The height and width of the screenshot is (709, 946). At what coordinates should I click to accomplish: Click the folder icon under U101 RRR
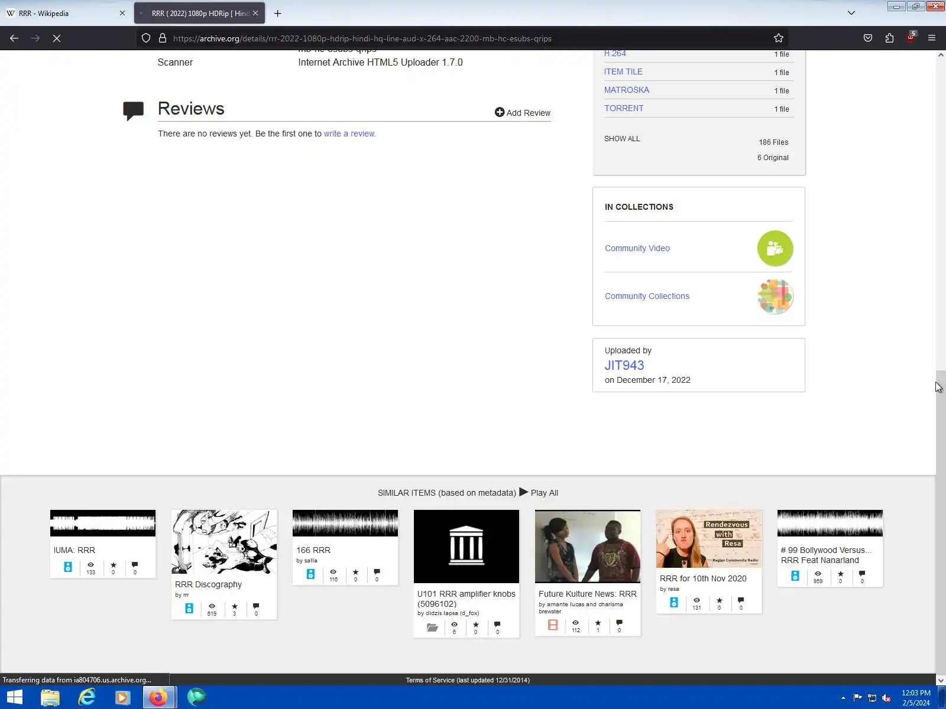tap(432, 627)
